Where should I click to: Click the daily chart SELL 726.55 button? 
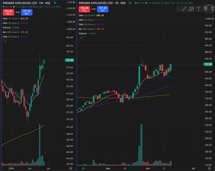click(x=84, y=9)
